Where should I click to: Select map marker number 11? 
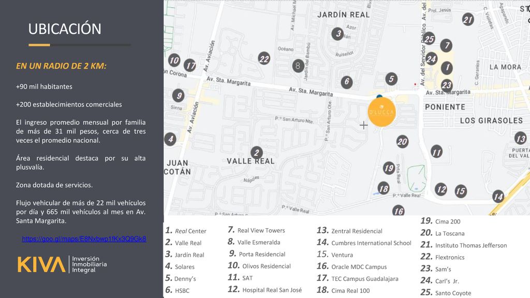(436, 152)
